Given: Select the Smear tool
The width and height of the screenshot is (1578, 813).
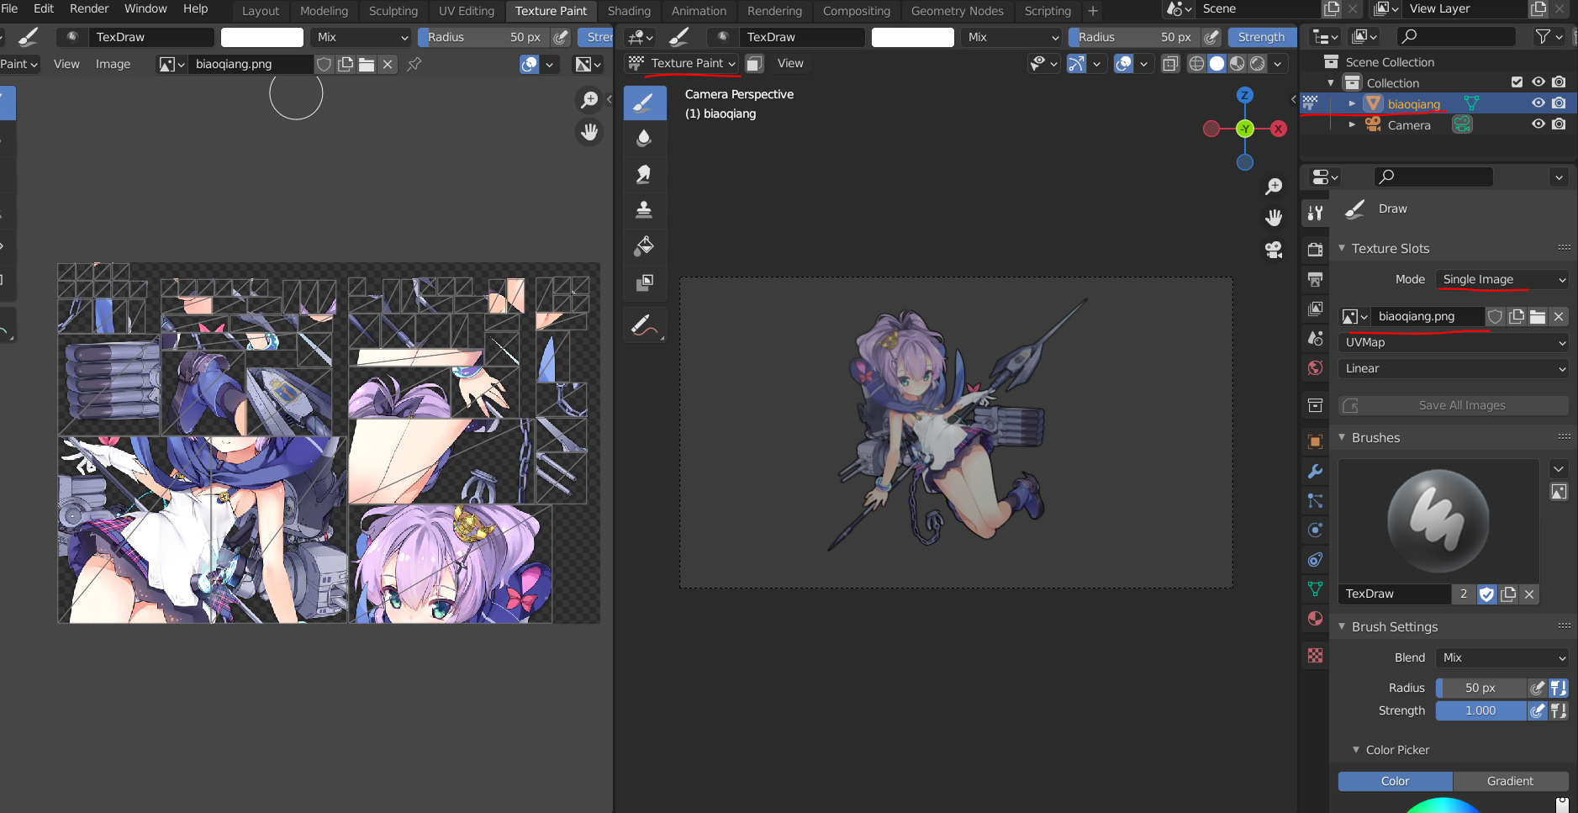Looking at the screenshot, I should click(x=644, y=174).
